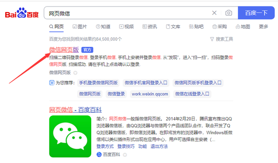Expand the arrow beside 百度百科 source
The image size is (278, 163).
click(x=125, y=155)
